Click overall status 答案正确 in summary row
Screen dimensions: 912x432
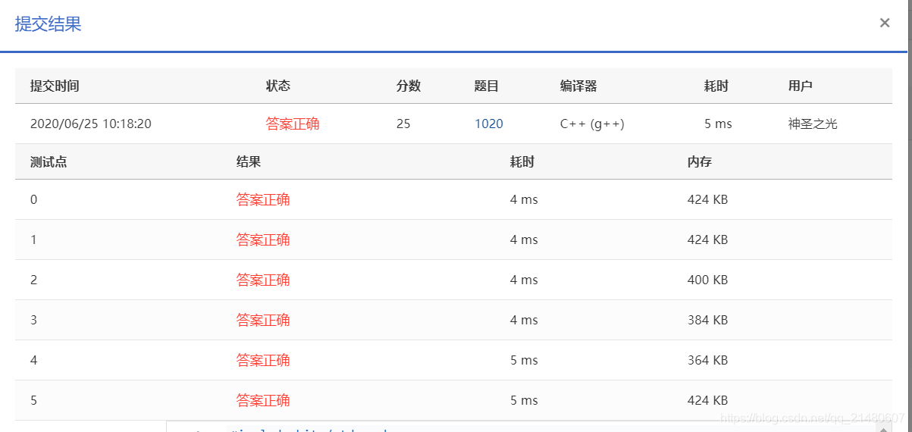[293, 124]
